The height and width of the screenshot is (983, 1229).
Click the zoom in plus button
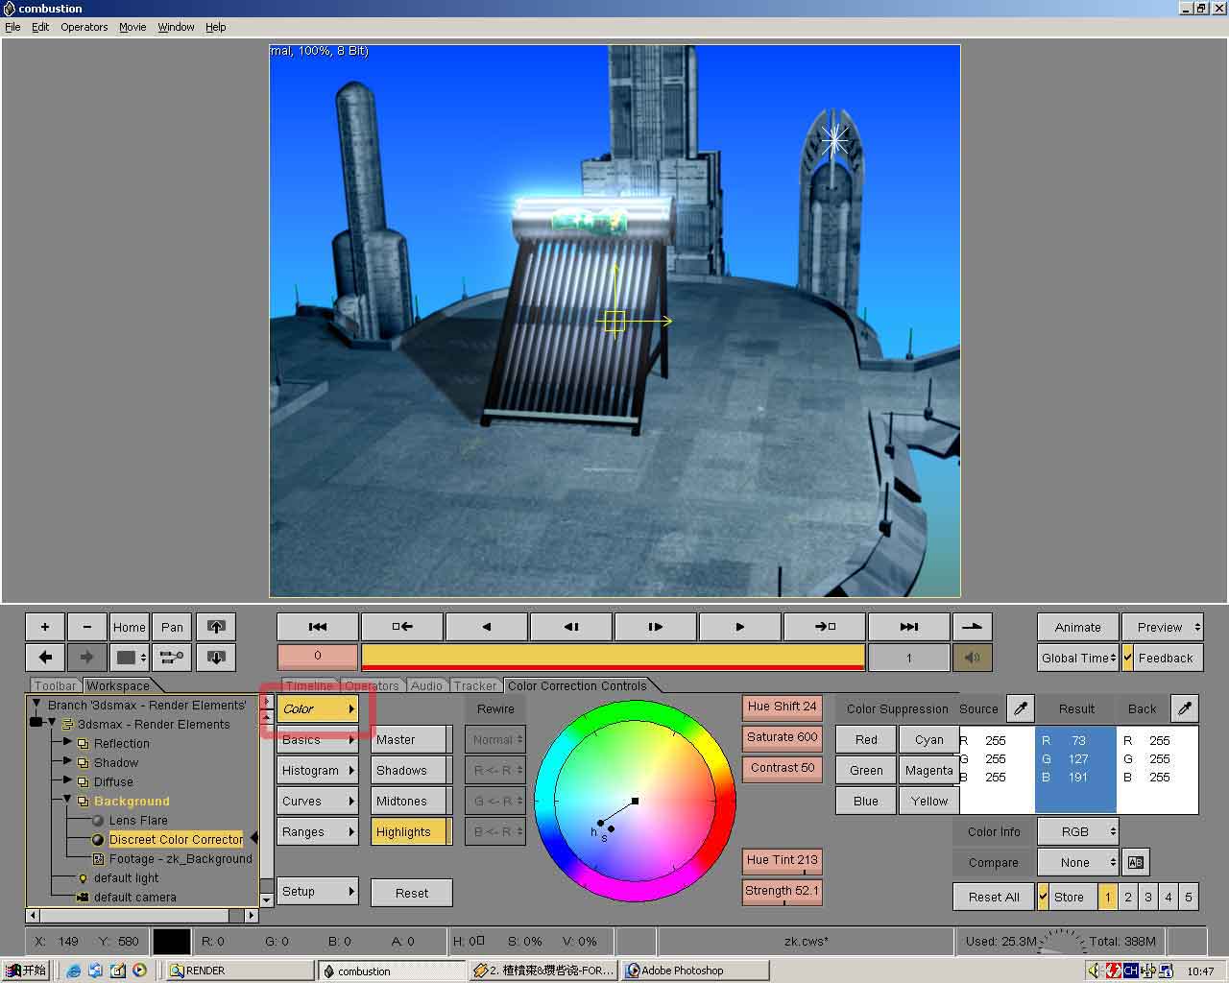point(45,627)
